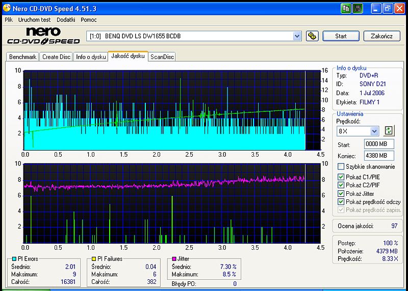Viewport: 408px width, 291px height.
Task: Click the SONY D21 disc ID value
Action: [x=373, y=84]
